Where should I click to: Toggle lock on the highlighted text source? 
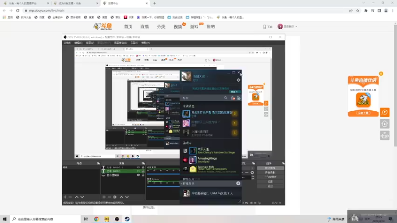(x=143, y=171)
